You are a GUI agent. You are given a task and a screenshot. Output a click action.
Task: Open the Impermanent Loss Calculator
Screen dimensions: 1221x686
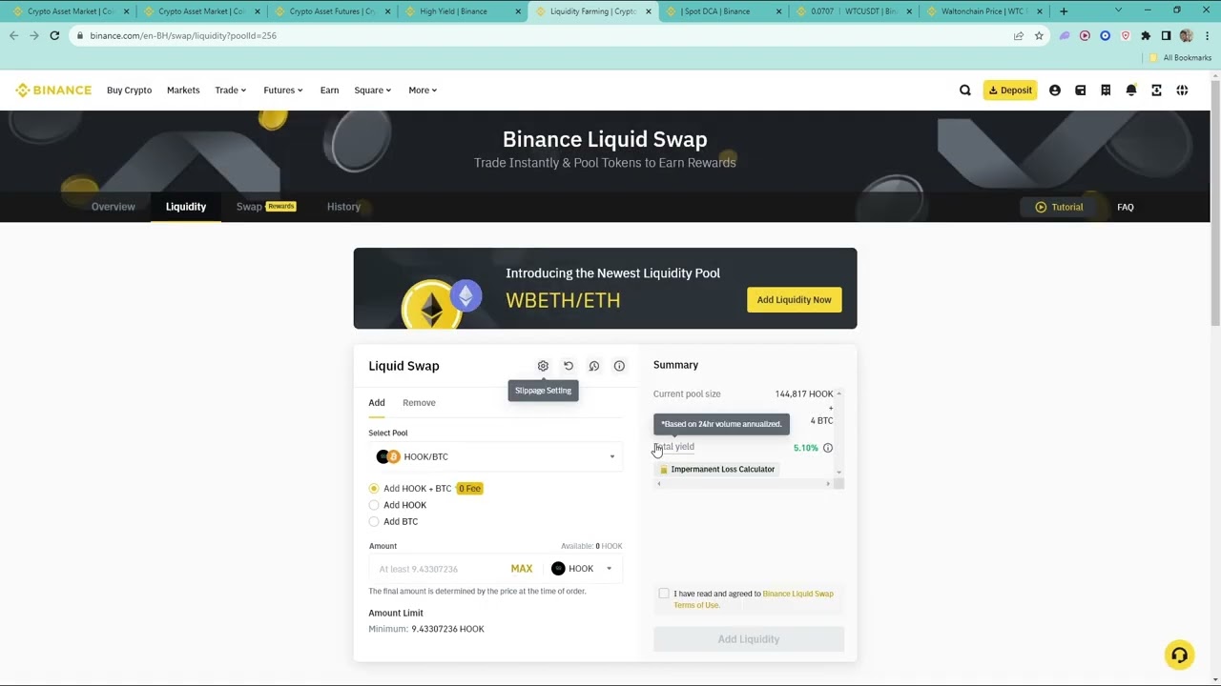click(716, 470)
